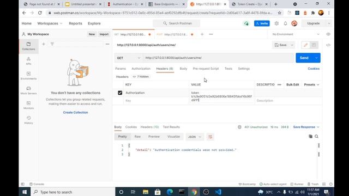The height and width of the screenshot is (196, 349).
Task: Expand the Upgrade dropdown arrow
Action: pos(329,23)
